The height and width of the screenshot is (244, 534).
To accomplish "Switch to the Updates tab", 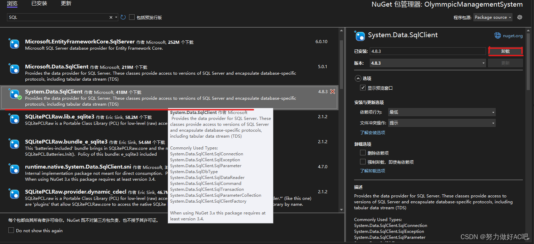I will (66, 4).
